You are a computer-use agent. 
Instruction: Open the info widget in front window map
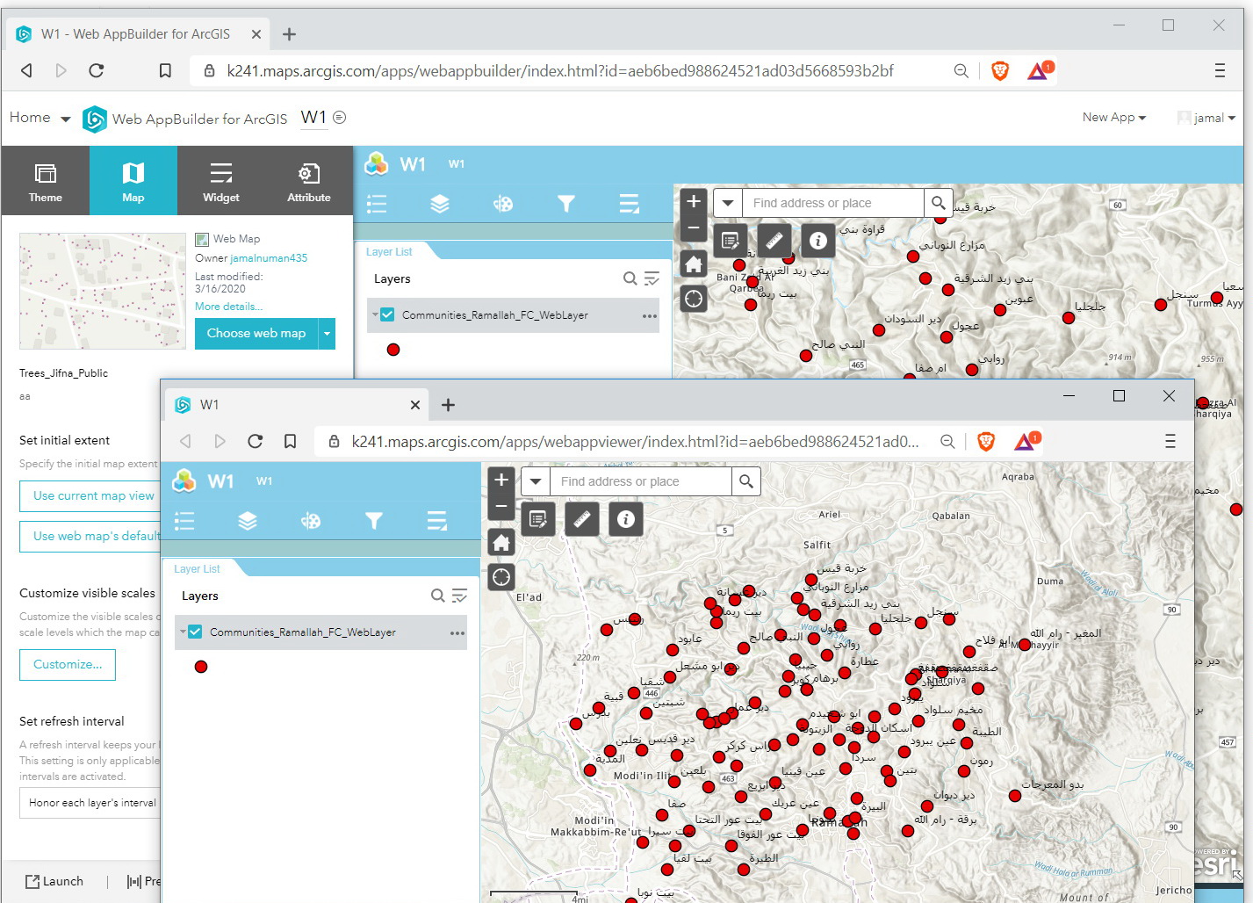click(x=626, y=519)
